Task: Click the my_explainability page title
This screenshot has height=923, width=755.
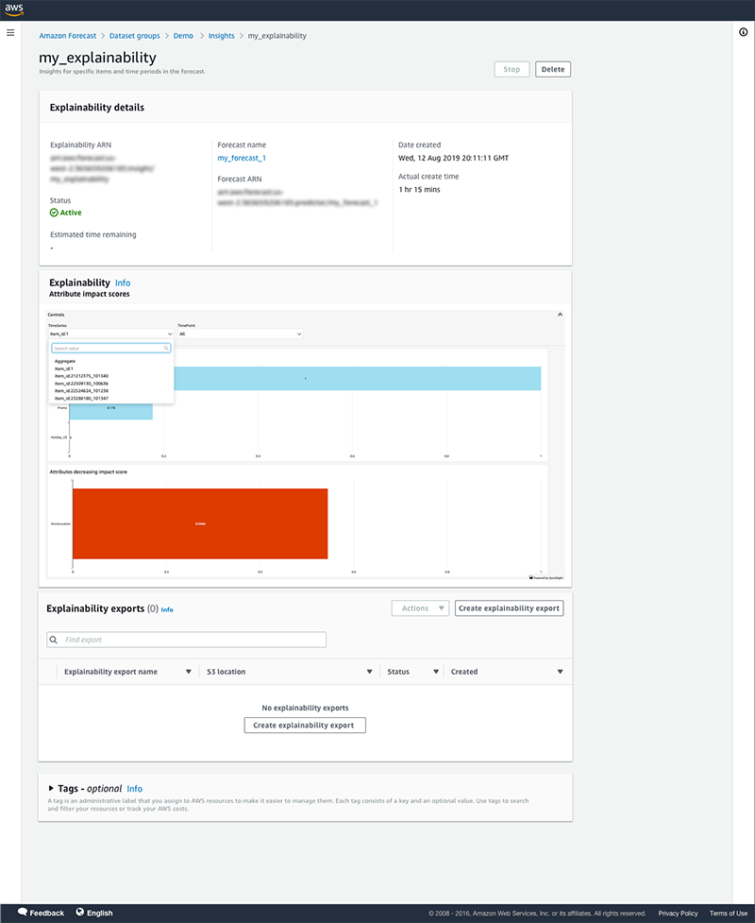Action: tap(97, 58)
